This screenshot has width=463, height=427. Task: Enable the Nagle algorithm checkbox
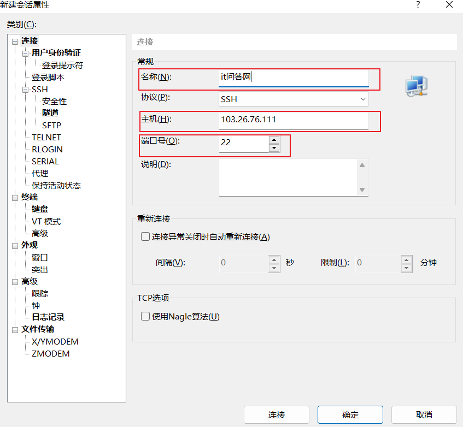[x=145, y=317]
